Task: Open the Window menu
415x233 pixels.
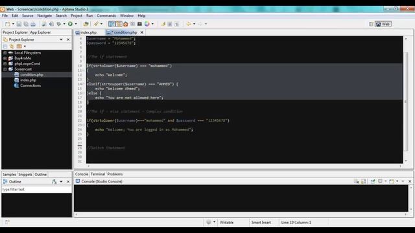Action: (x=127, y=16)
